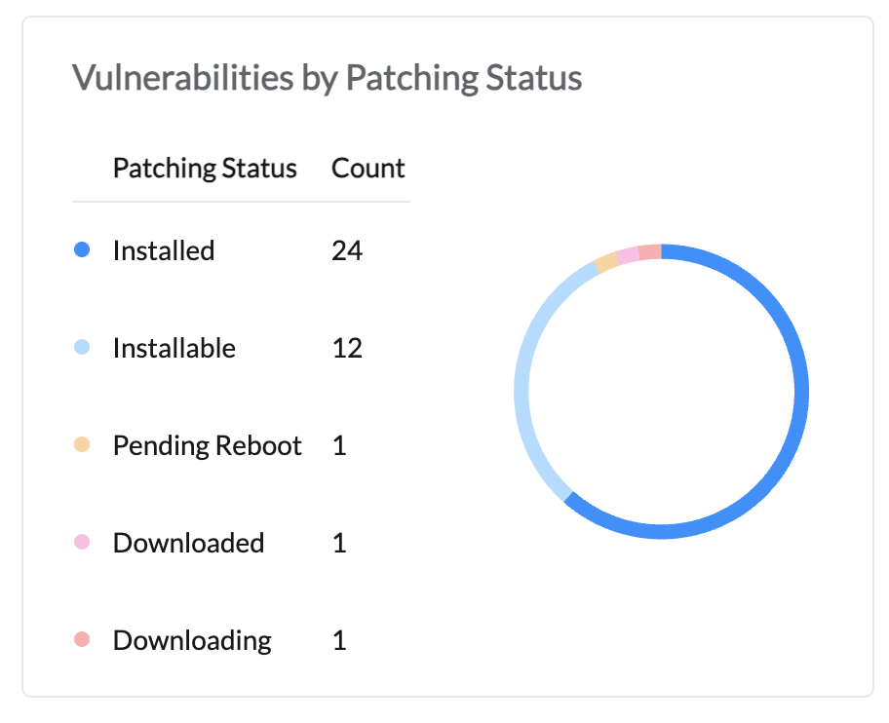This screenshot has height=723, width=889.
Task: Click the pink Downloaded legend dot
Action: pos(82,543)
